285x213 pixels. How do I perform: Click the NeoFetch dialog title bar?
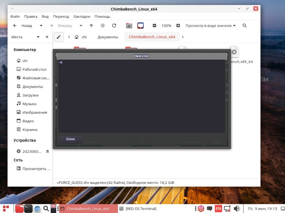142,56
